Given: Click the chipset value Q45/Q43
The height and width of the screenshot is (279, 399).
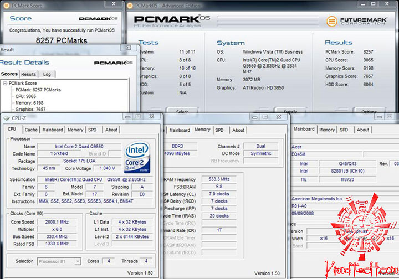Looking at the screenshot, I should 347,164.
